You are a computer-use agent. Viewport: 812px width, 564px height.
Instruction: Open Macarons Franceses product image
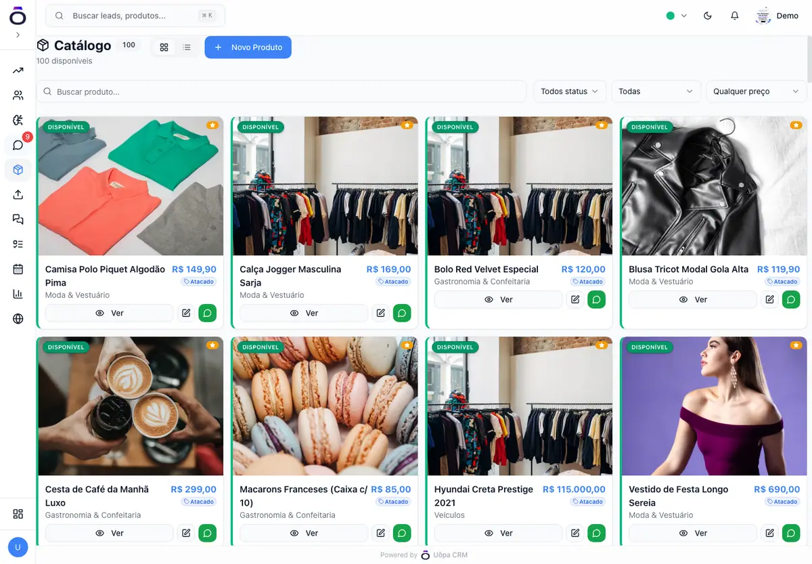pos(325,406)
